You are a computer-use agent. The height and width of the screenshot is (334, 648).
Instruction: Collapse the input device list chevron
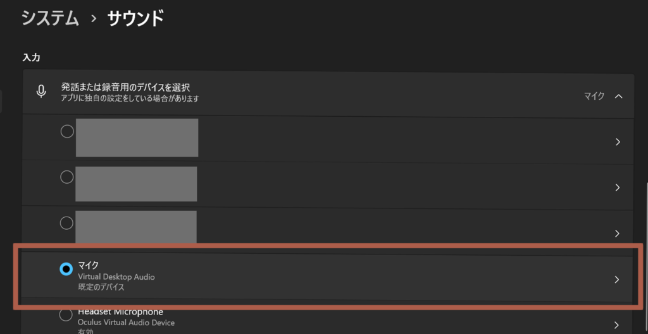(619, 97)
